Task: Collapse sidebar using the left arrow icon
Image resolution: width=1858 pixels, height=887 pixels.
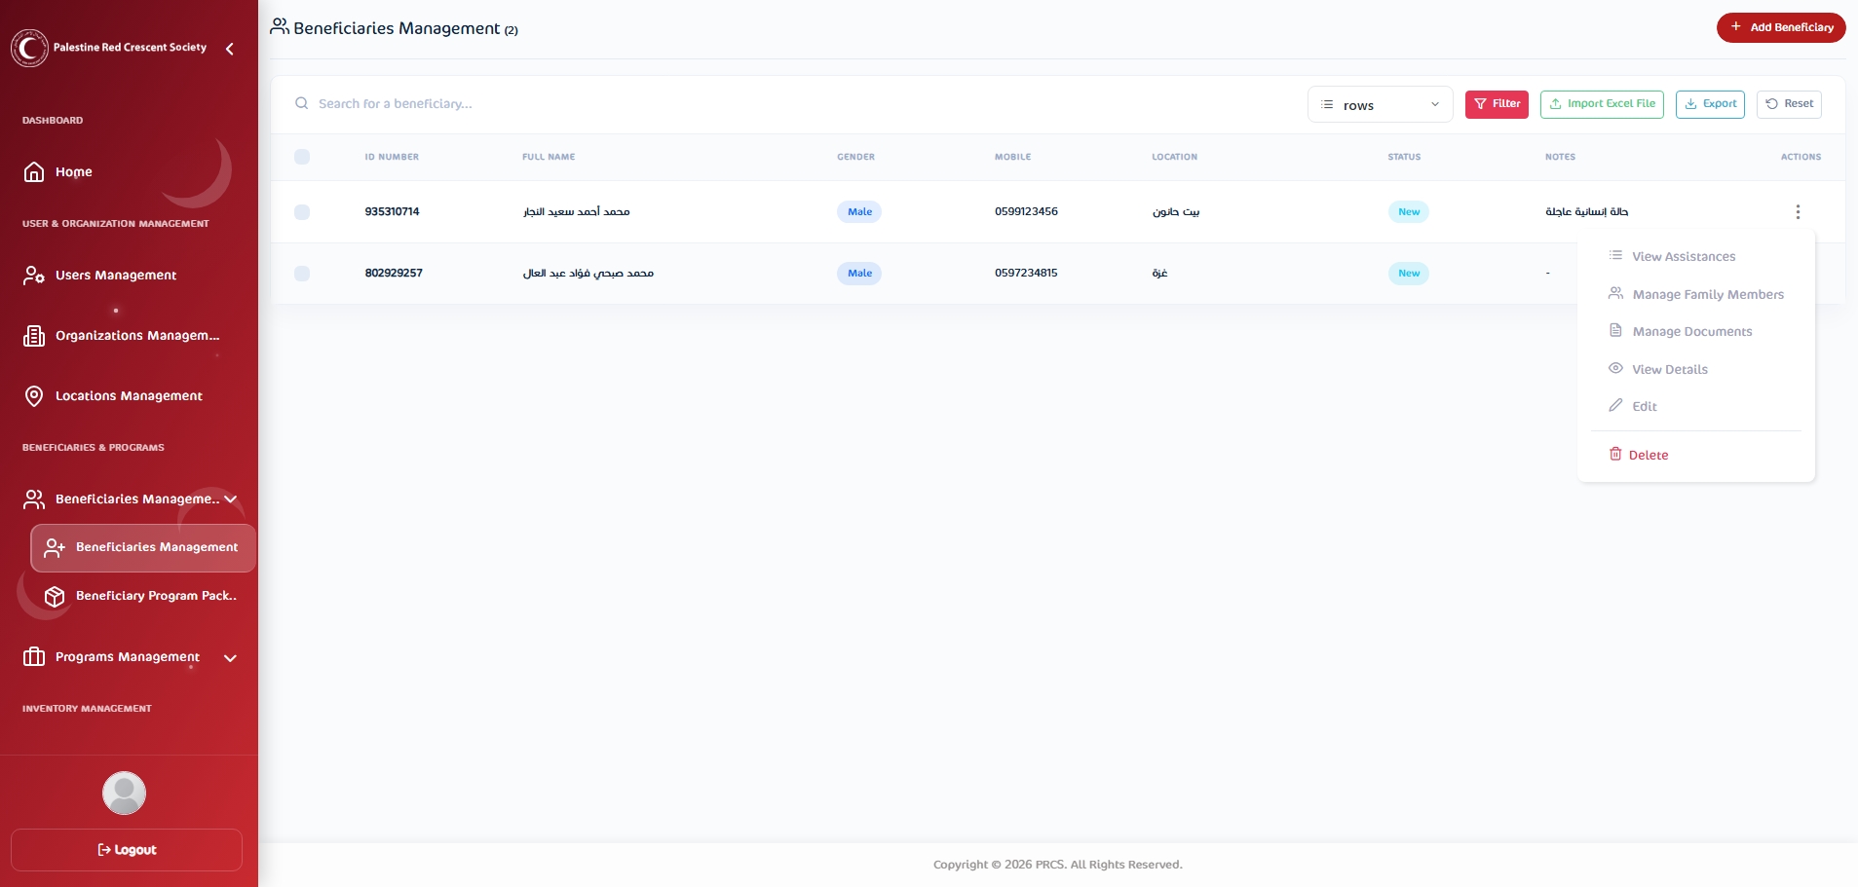Action: click(x=230, y=49)
